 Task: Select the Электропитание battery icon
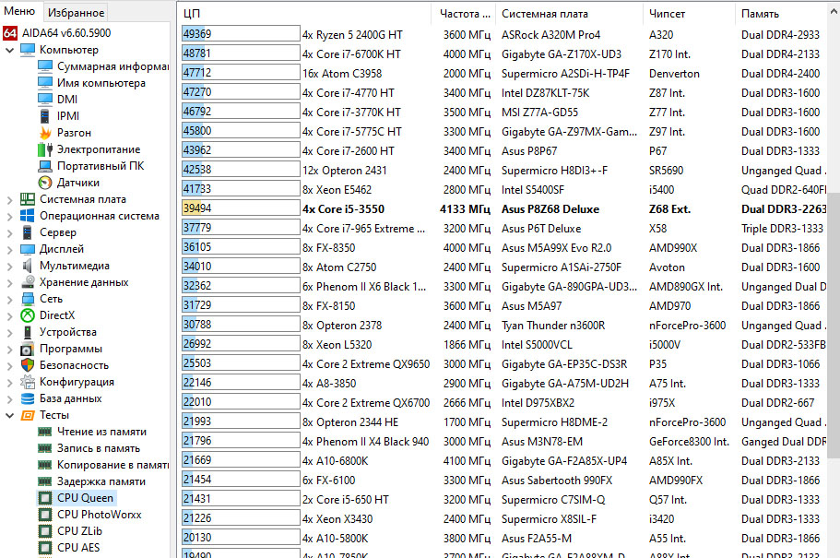tap(45, 149)
